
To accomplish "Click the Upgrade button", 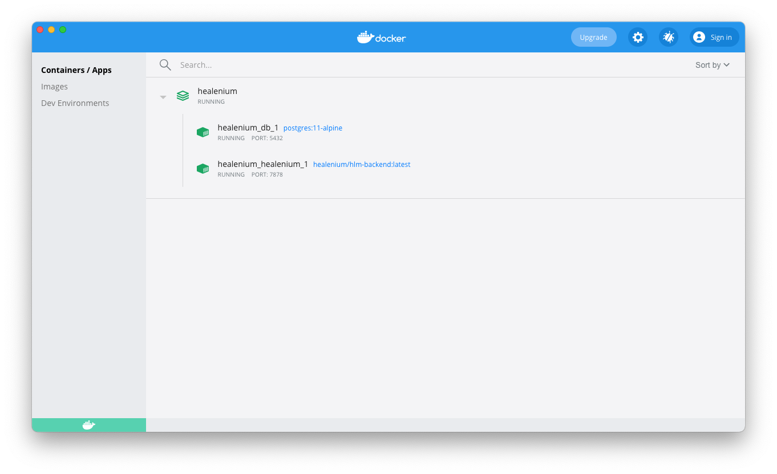I will click(593, 36).
